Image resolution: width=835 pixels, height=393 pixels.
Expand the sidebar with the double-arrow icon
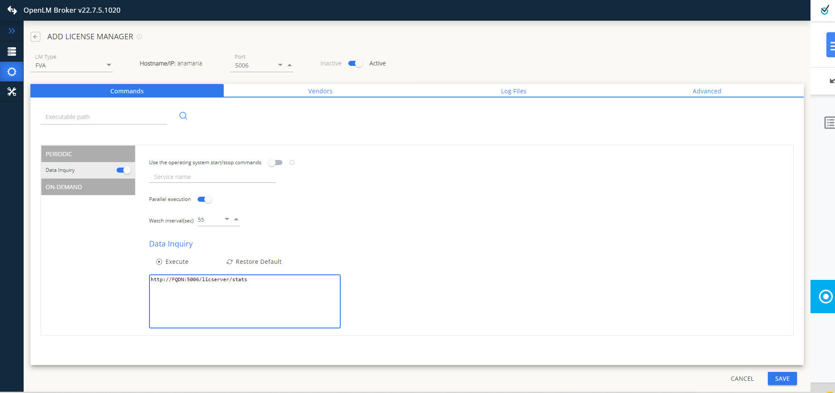coord(11,30)
